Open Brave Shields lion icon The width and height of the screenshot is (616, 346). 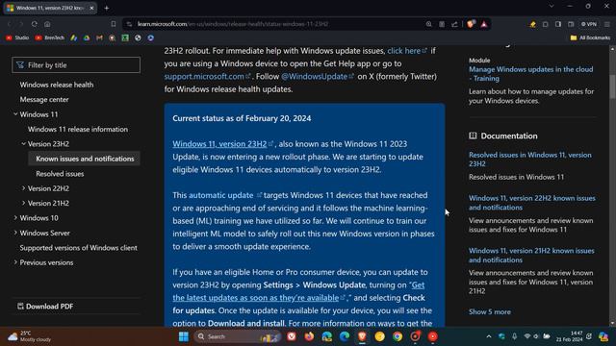[471, 24]
